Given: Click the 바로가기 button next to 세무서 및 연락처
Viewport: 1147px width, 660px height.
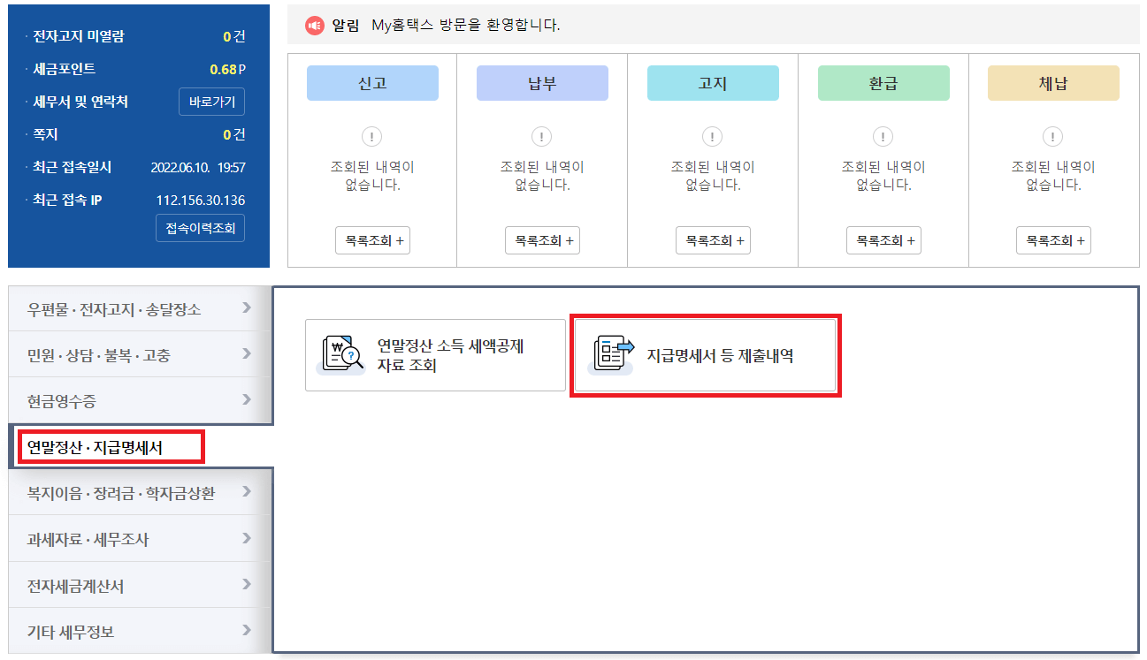Looking at the screenshot, I should [212, 101].
